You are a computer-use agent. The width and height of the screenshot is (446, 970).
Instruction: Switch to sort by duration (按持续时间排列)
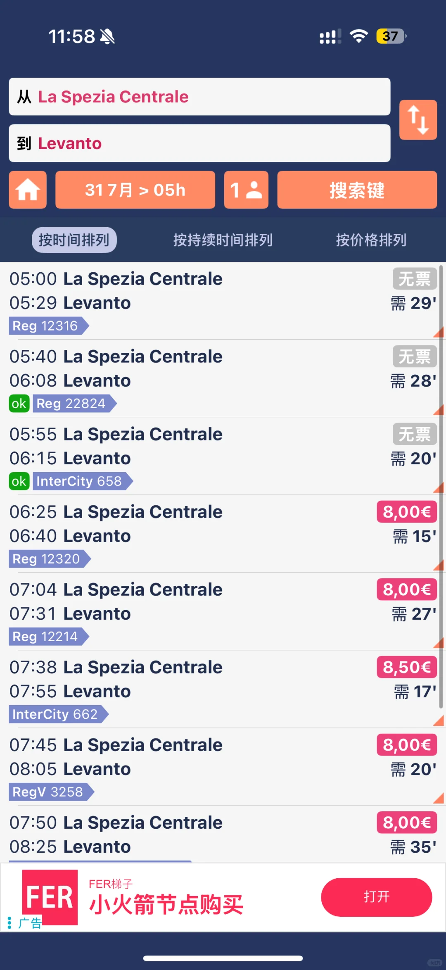[x=223, y=240]
